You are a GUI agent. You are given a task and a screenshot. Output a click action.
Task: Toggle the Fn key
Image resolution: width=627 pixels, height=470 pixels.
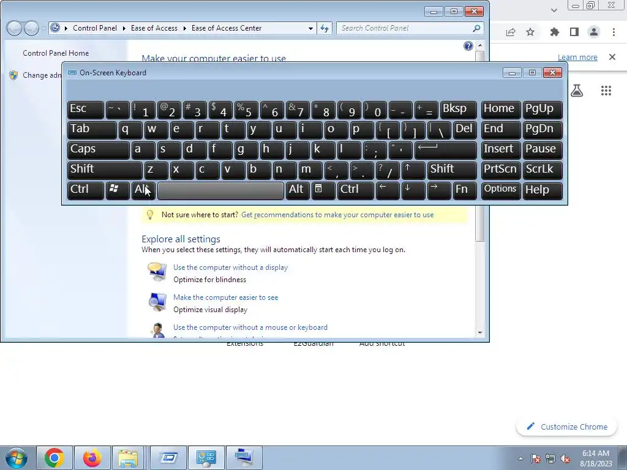(x=465, y=190)
